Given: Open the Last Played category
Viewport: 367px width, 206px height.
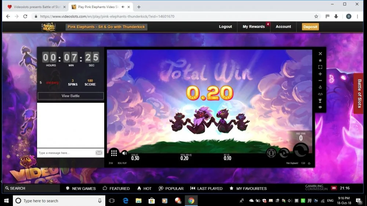Looking at the screenshot, I should (206, 188).
